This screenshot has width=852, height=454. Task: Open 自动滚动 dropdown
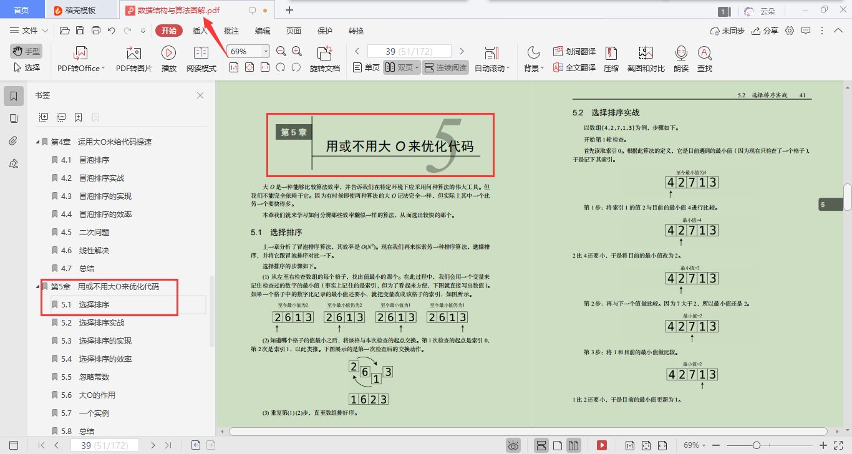[x=492, y=68]
